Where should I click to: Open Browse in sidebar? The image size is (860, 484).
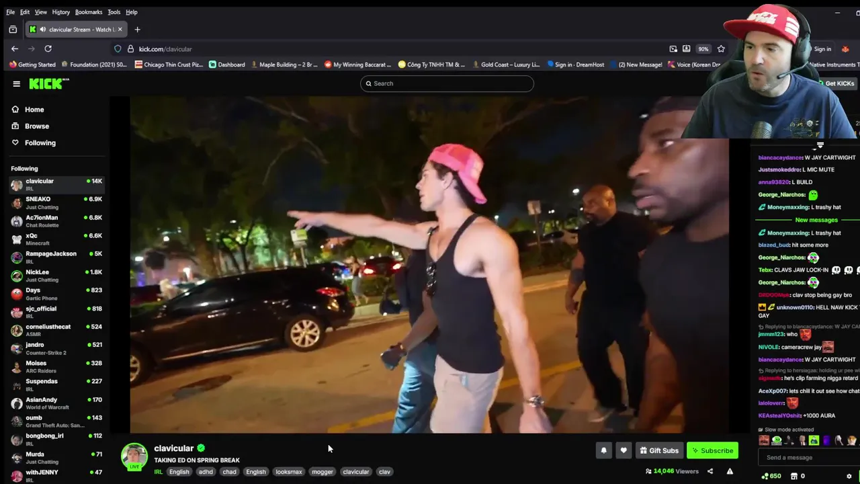coord(30,126)
